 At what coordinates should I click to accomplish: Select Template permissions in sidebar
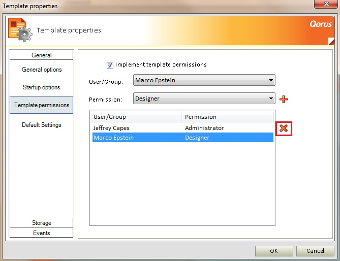pos(41,105)
